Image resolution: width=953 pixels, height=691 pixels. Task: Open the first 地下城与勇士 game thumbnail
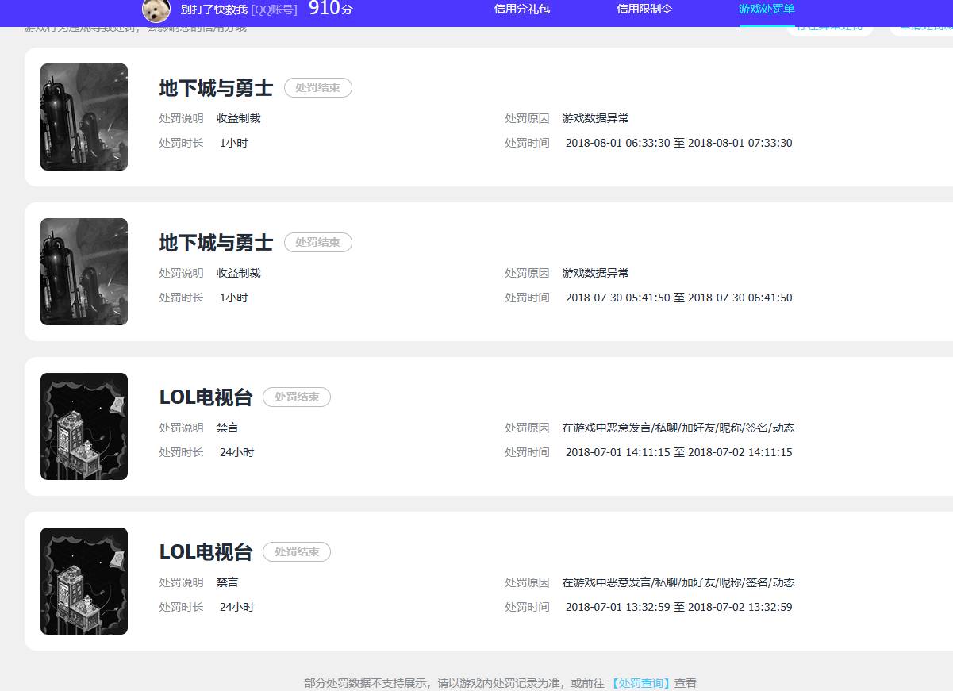pos(83,117)
